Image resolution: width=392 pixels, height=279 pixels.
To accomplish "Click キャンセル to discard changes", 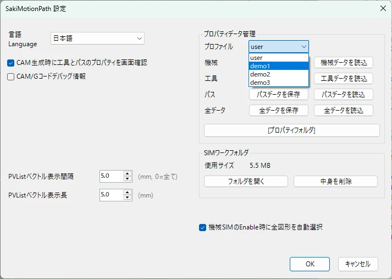I will click(358, 264).
